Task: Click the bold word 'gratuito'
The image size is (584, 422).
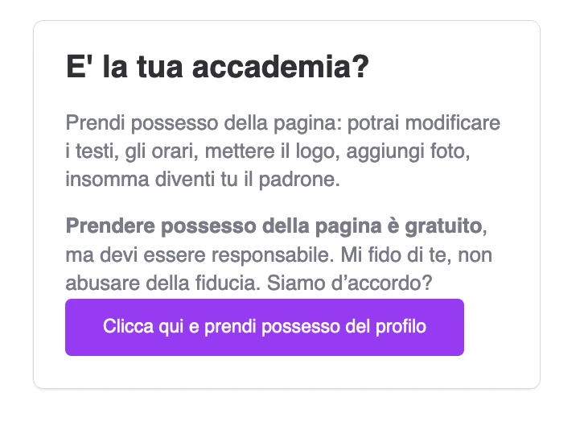Action: (x=443, y=226)
